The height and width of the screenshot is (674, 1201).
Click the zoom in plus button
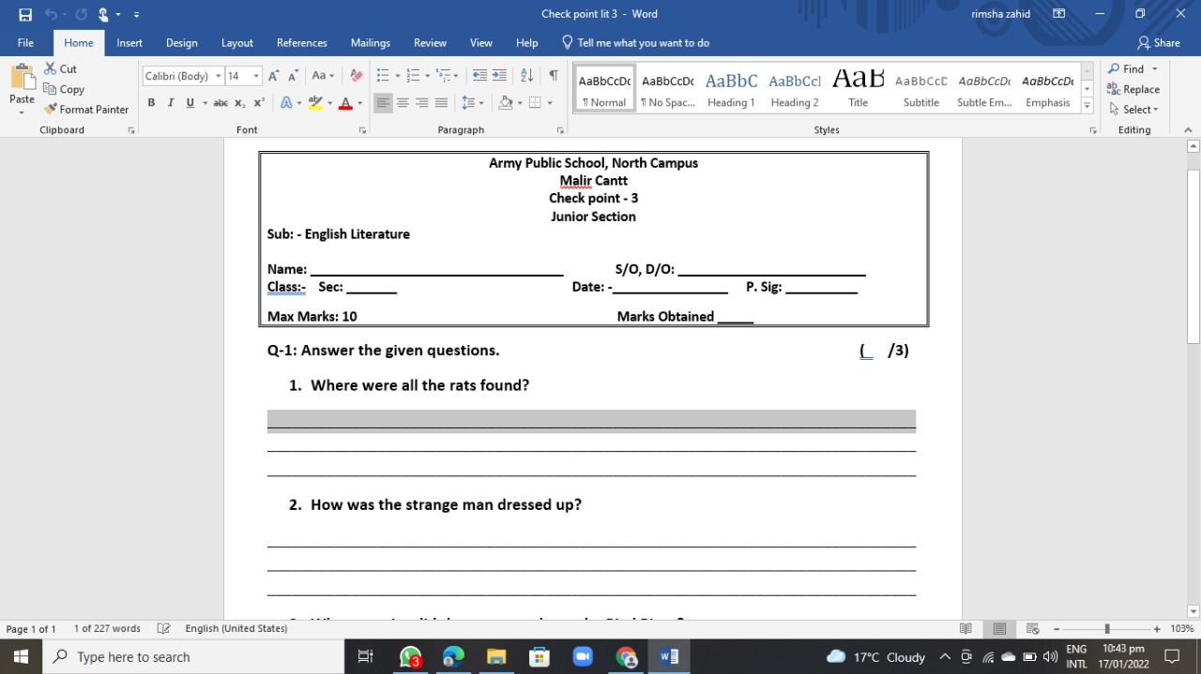[x=1157, y=629]
